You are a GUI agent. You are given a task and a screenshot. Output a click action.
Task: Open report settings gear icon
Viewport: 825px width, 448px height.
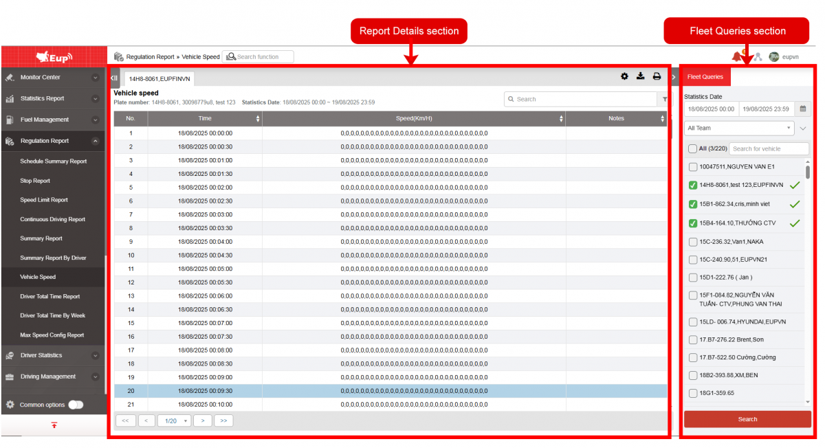624,76
